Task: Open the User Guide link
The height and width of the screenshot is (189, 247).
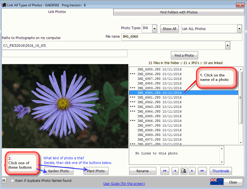Action: [124, 184]
